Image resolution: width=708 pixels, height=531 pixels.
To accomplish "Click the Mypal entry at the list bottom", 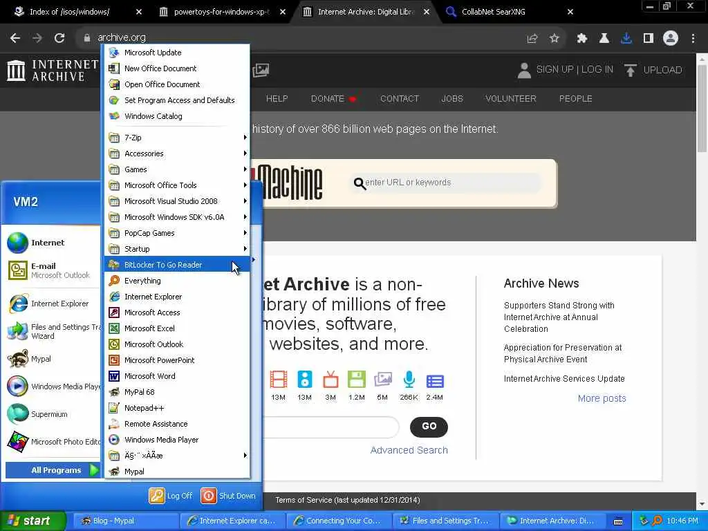I will [177, 472].
